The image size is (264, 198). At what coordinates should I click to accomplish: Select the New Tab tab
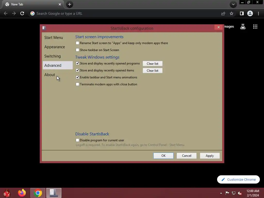33,4
